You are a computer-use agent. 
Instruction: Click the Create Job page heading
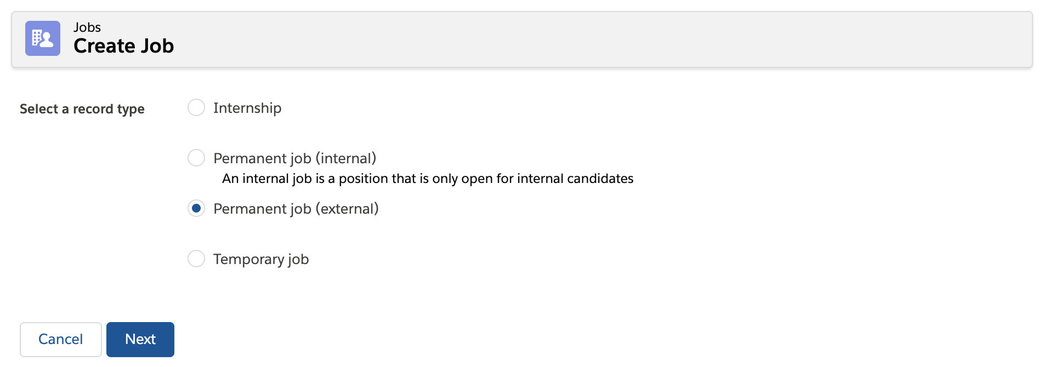coord(123,46)
